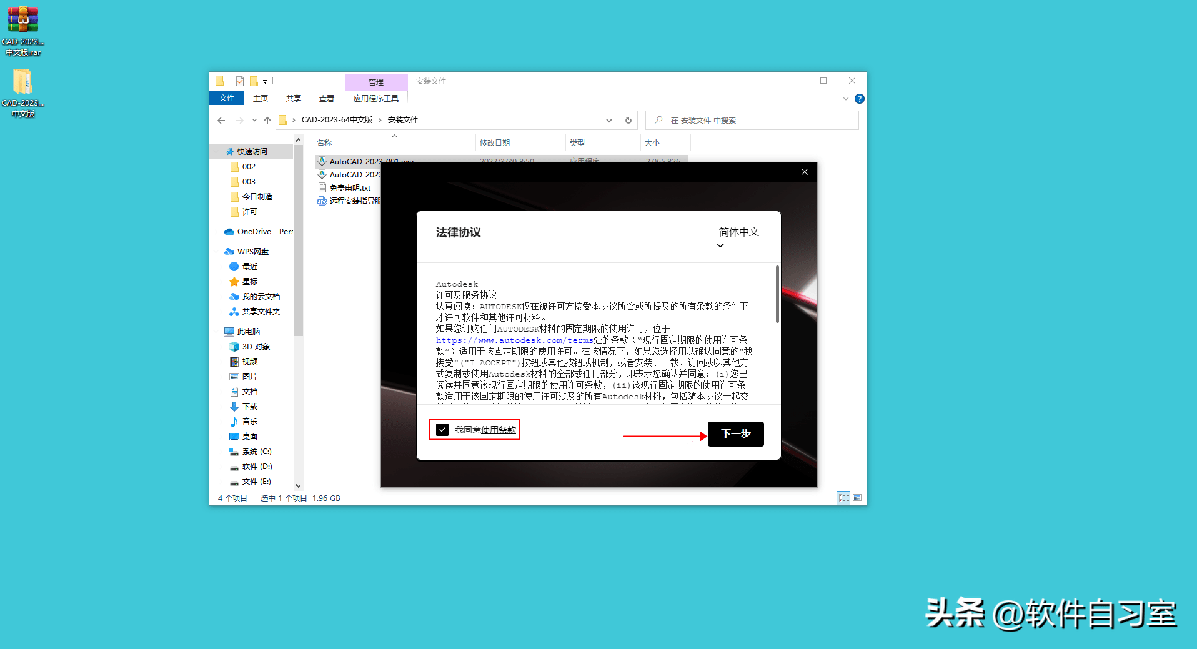1197x649 pixels.
Task: Open the 应用程序工具 ribbon tab
Action: click(x=376, y=98)
